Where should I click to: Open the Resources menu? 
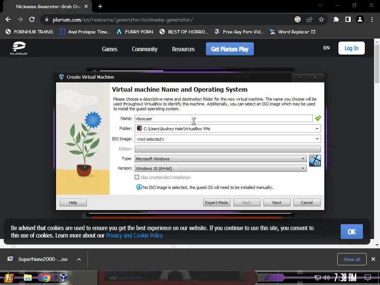[x=183, y=49]
